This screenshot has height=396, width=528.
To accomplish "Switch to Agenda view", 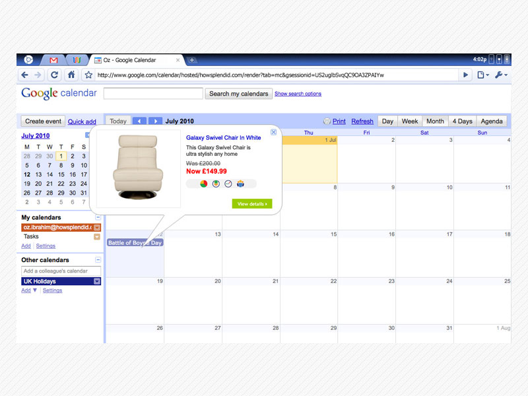I will click(492, 121).
